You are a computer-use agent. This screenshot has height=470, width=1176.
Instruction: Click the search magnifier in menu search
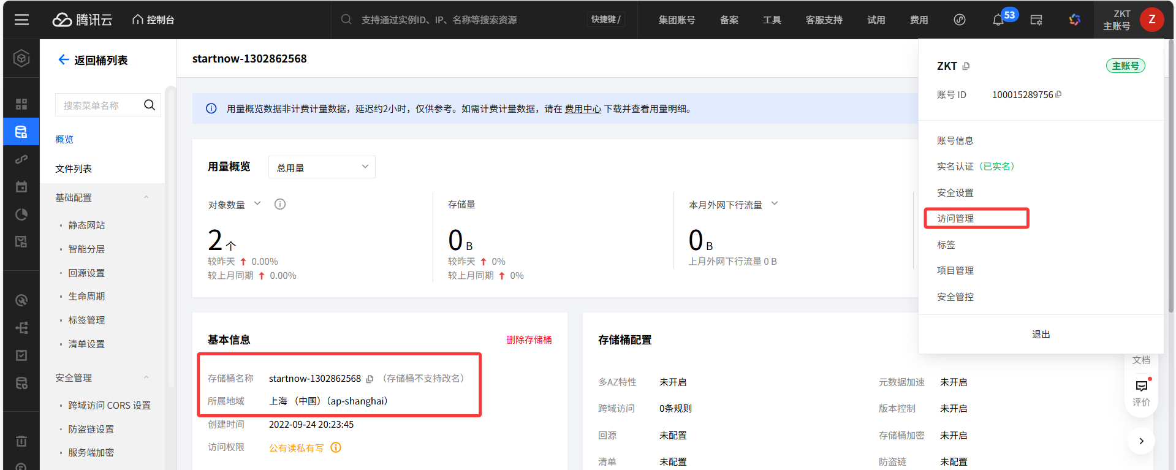tap(150, 105)
